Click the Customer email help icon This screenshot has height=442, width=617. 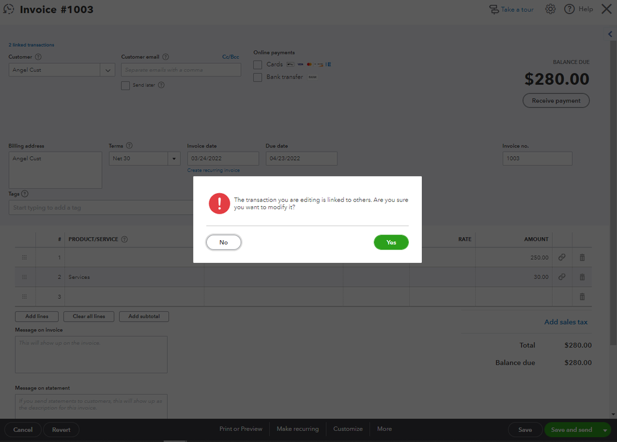(x=166, y=57)
